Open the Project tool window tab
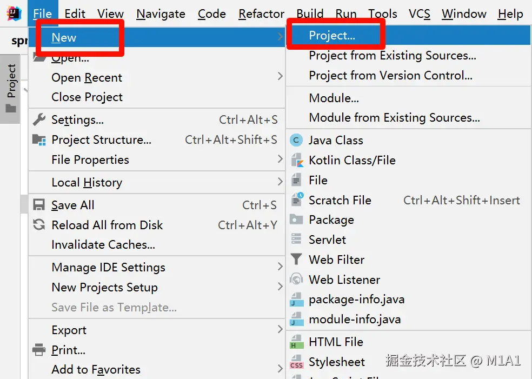 click(11, 89)
